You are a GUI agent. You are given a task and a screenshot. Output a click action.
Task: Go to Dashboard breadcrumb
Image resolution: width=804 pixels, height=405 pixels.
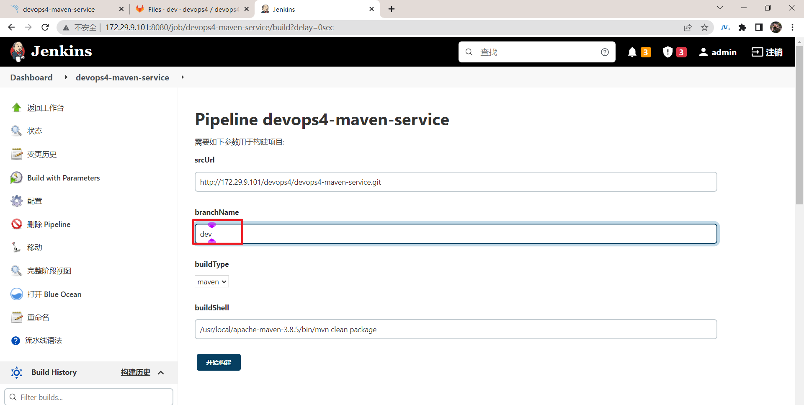tap(31, 77)
